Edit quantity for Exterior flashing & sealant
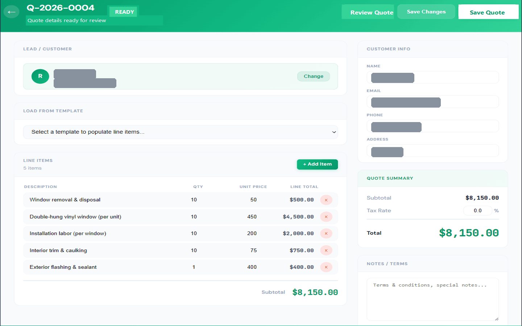 click(194, 267)
